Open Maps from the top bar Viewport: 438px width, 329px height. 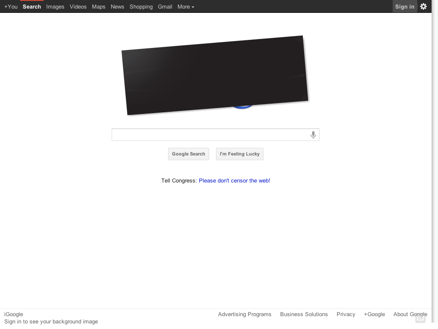click(x=98, y=6)
